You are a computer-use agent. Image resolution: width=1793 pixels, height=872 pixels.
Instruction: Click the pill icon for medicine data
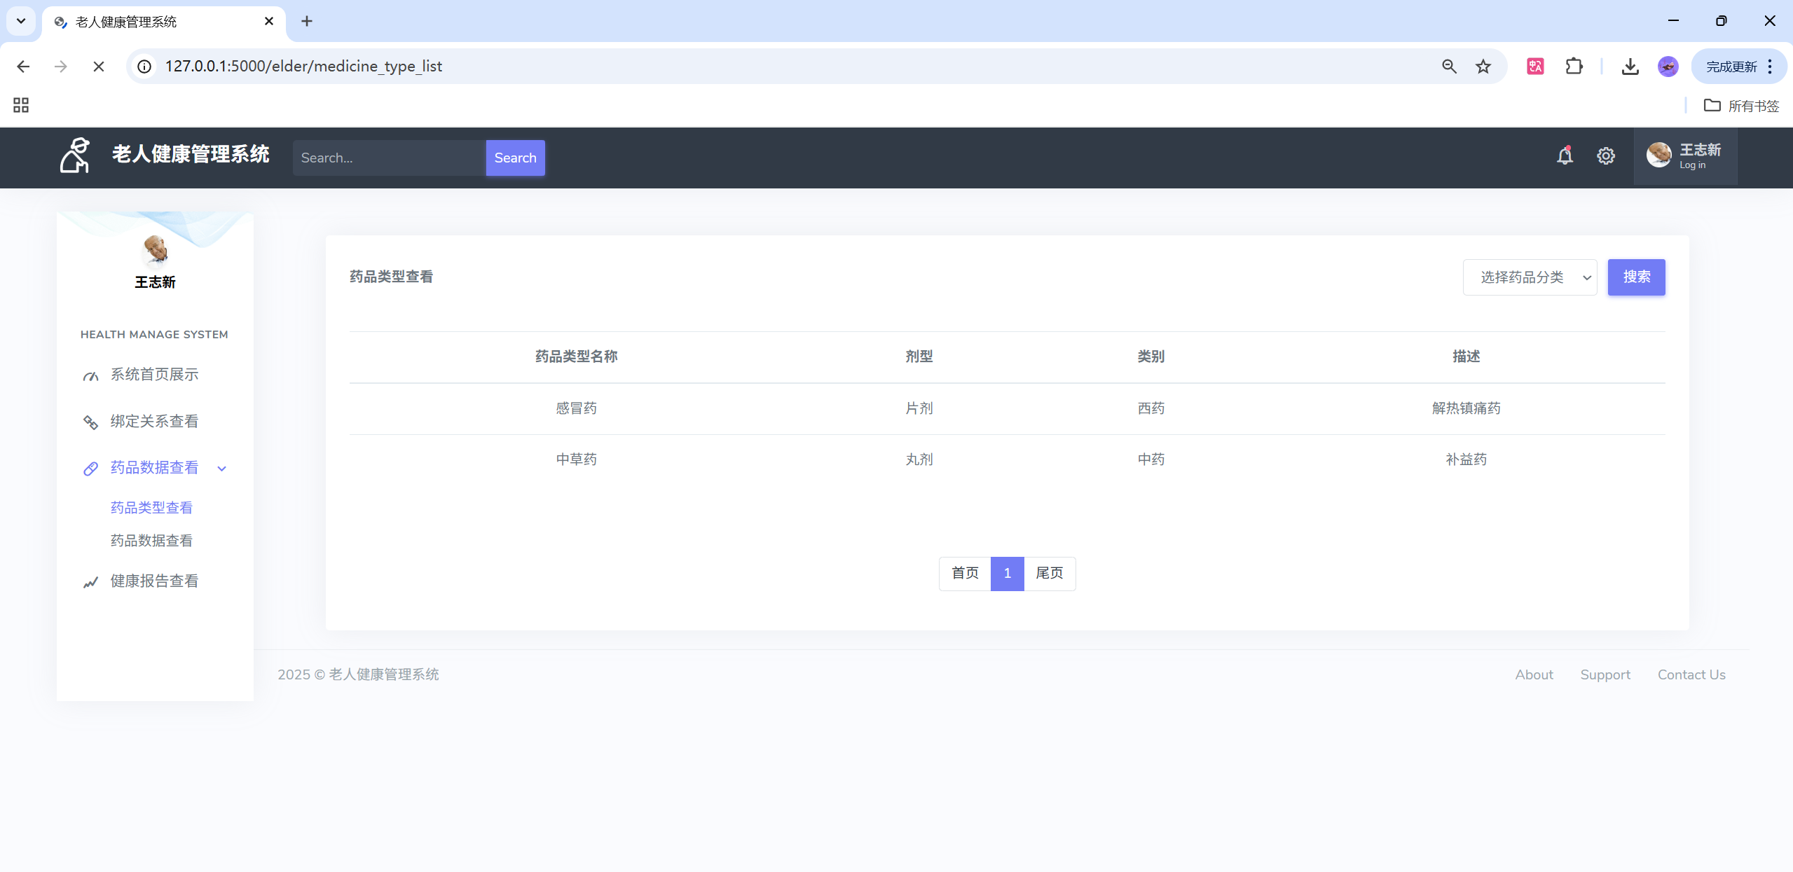(90, 469)
